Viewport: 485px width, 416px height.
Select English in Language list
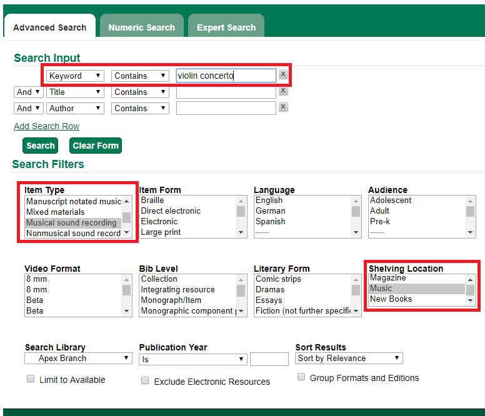point(302,201)
